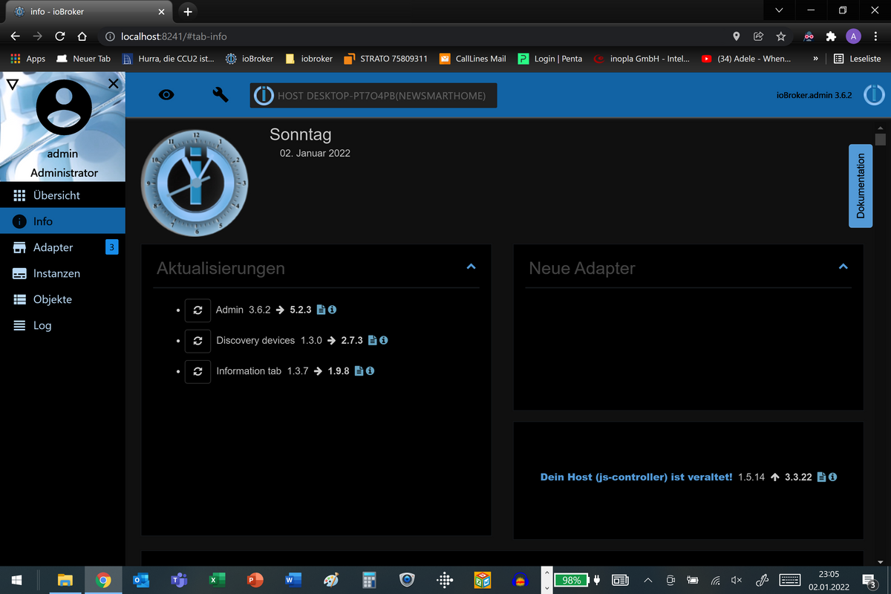Click ioBroker logo at header right
This screenshot has height=594, width=891.
coord(875,95)
